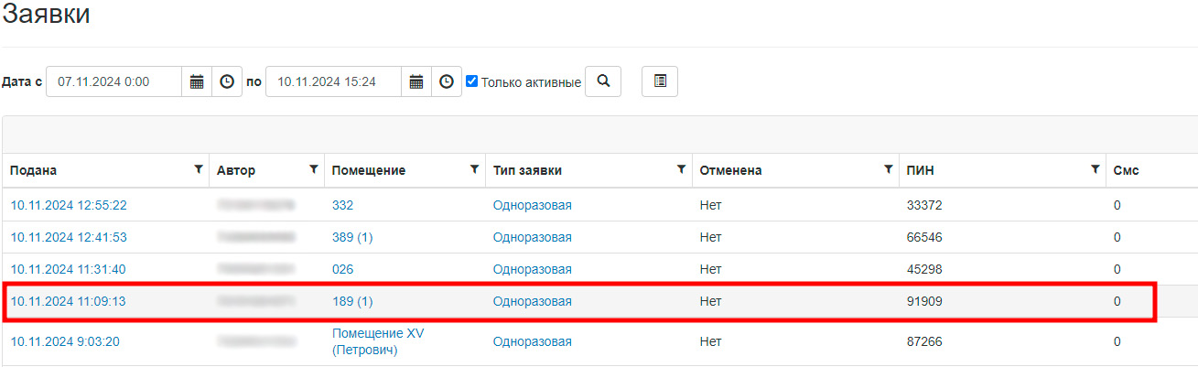Click the end date input field
The width and height of the screenshot is (1198, 367).
click(334, 81)
